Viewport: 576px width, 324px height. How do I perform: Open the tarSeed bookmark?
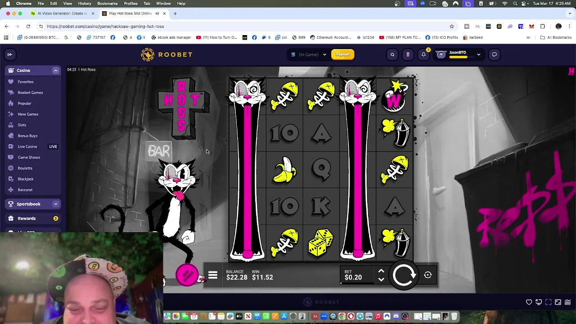(472, 37)
